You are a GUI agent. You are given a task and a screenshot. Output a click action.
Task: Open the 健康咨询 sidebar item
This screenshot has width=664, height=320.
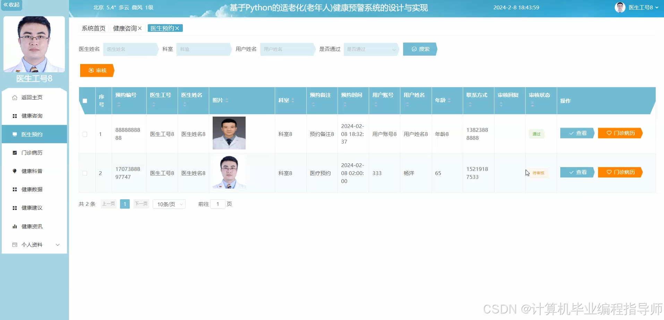pyautogui.click(x=34, y=116)
